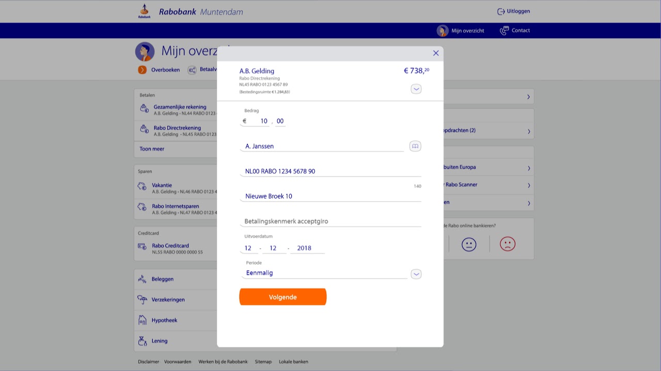Click the recipient name field A. Janssen
This screenshot has width=661, height=371.
(x=322, y=146)
